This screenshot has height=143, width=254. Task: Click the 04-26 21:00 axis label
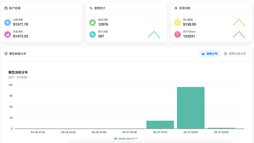pyautogui.click(x=38, y=132)
